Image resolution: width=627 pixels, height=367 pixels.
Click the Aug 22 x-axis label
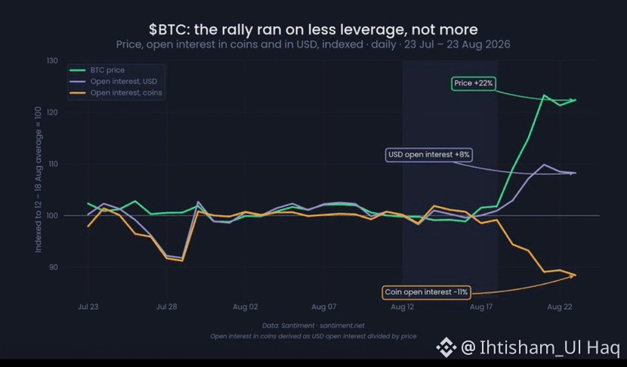560,307
